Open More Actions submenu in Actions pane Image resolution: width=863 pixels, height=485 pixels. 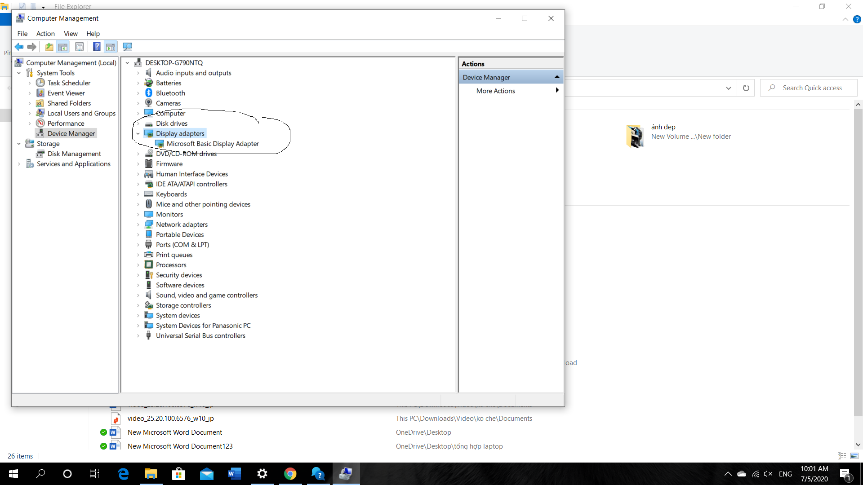[x=511, y=91]
